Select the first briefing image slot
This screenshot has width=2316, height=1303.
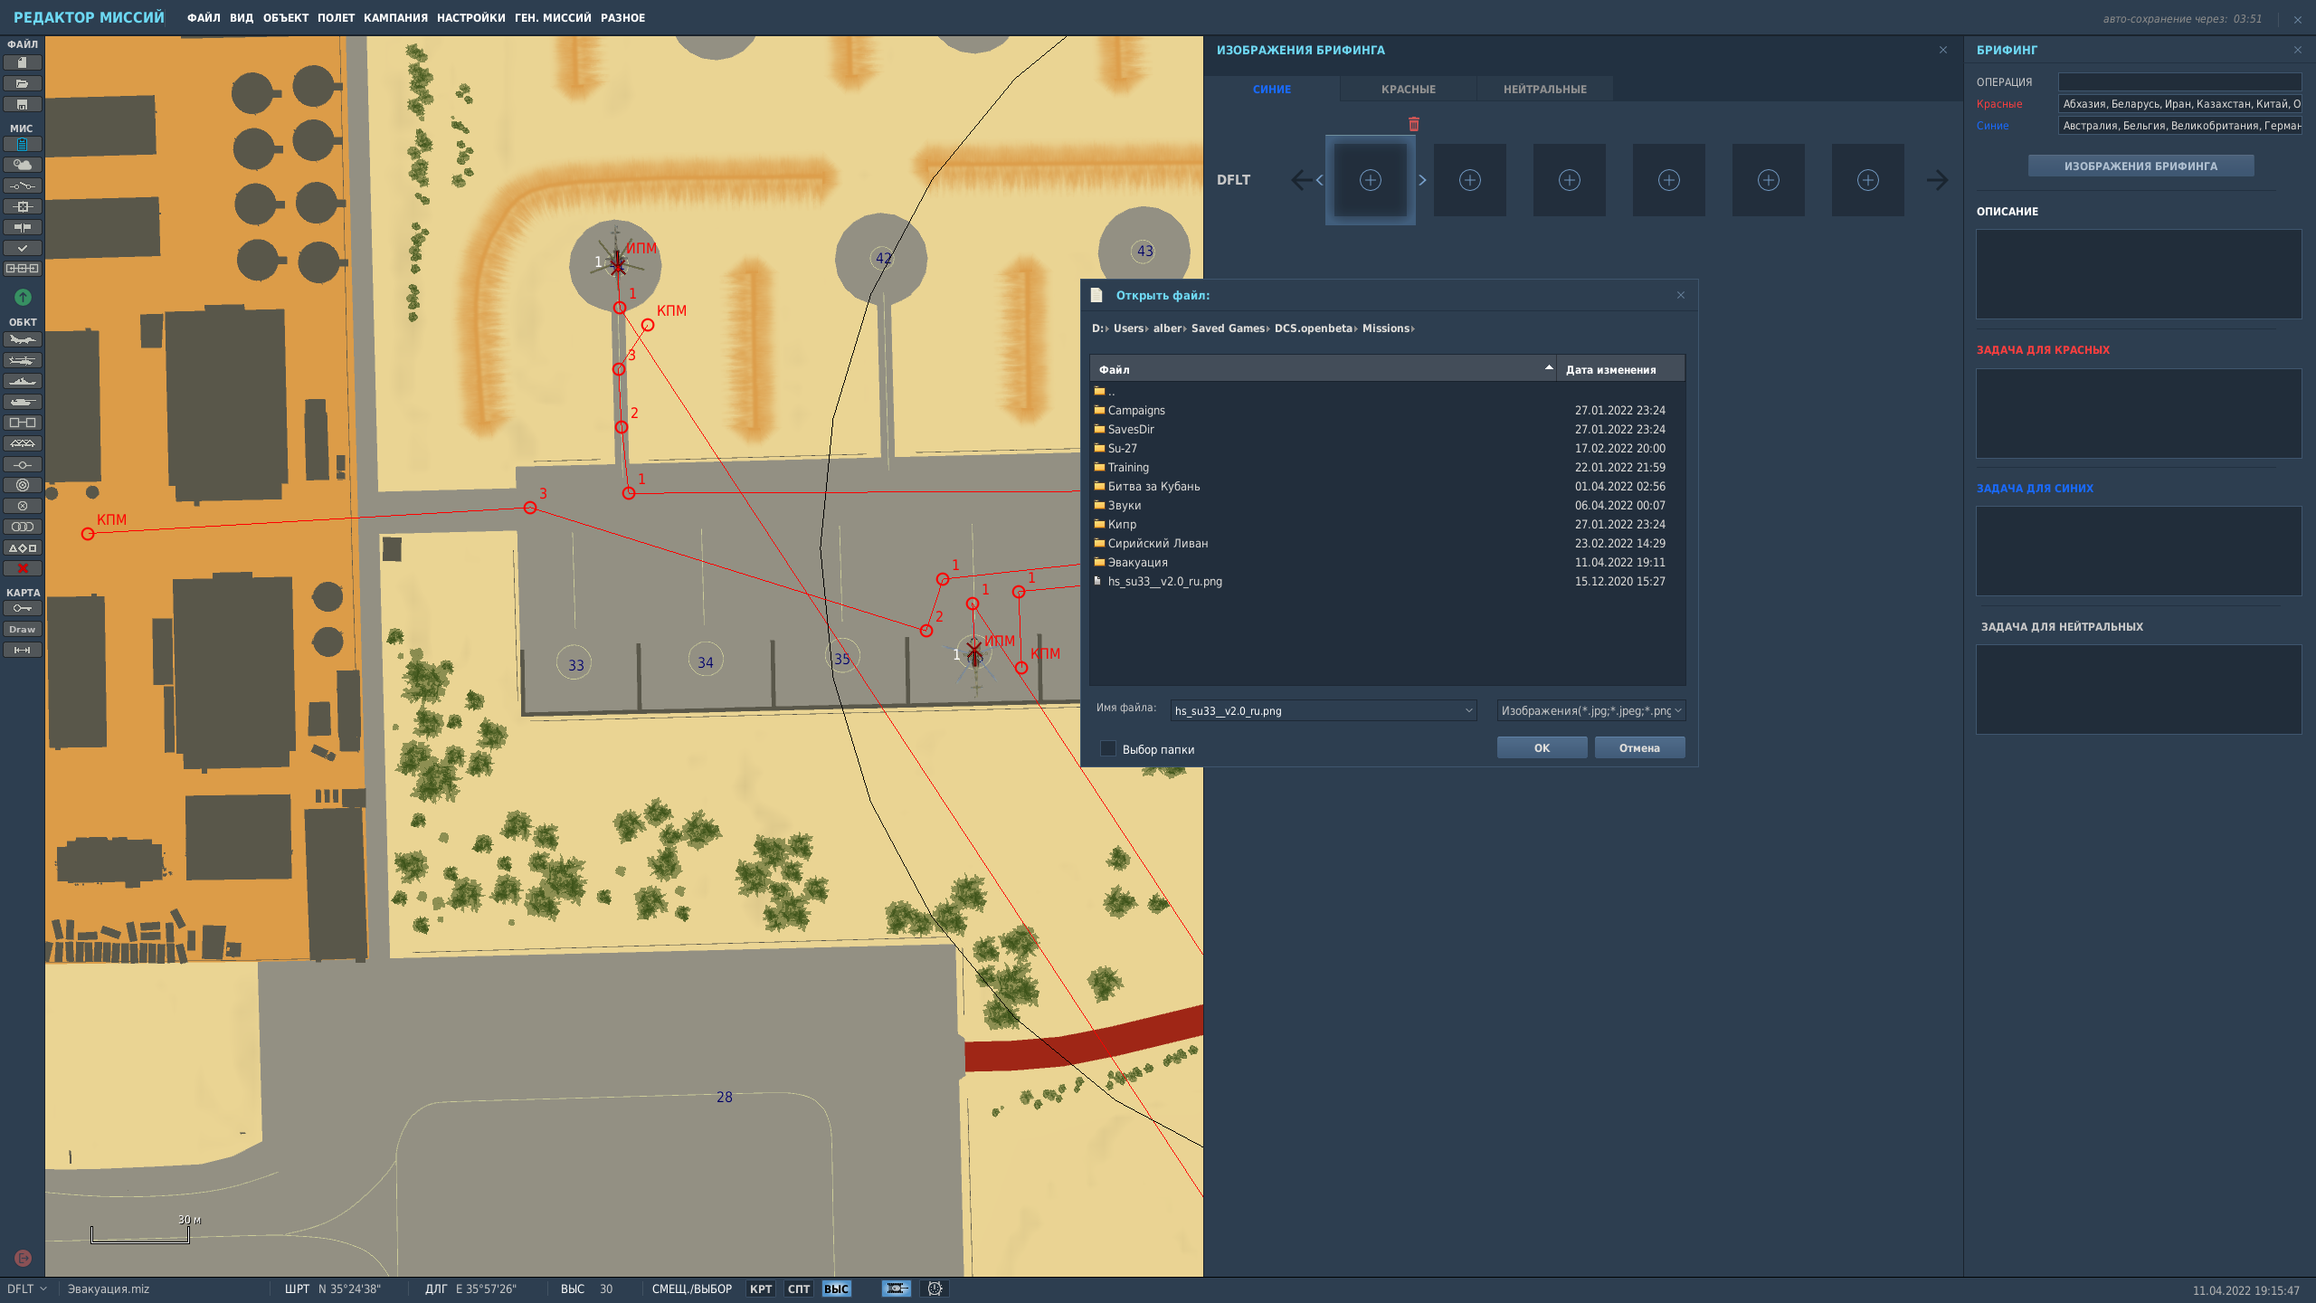[1371, 180]
